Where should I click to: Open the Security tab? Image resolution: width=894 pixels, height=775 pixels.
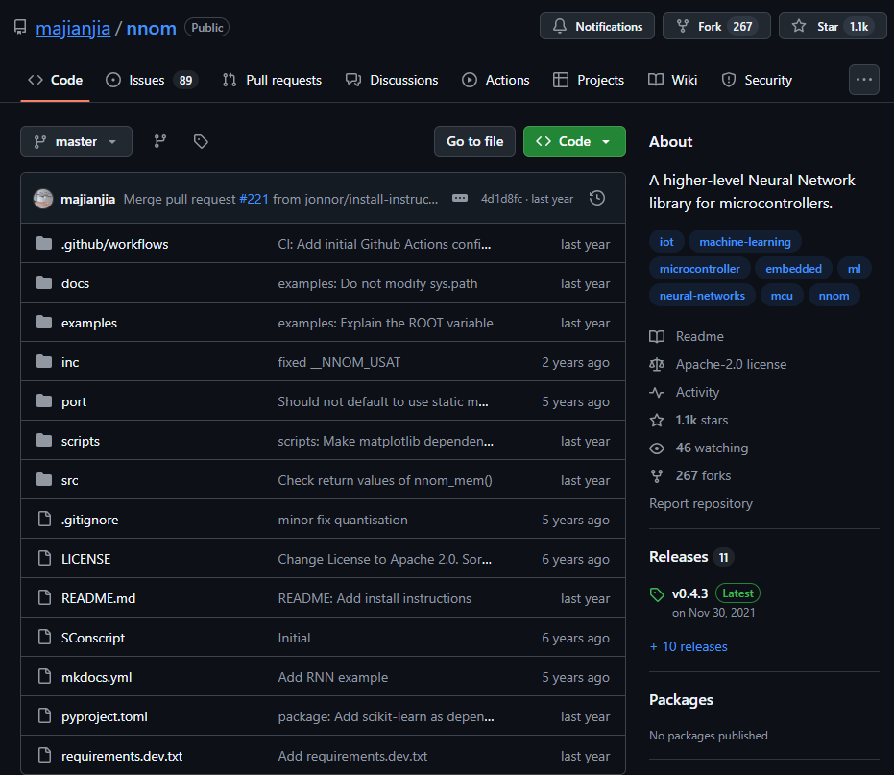(757, 80)
